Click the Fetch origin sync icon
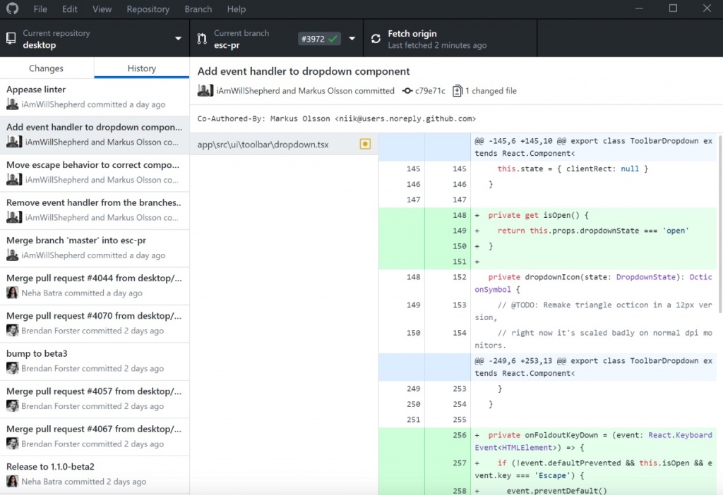This screenshot has width=723, height=495. [376, 39]
